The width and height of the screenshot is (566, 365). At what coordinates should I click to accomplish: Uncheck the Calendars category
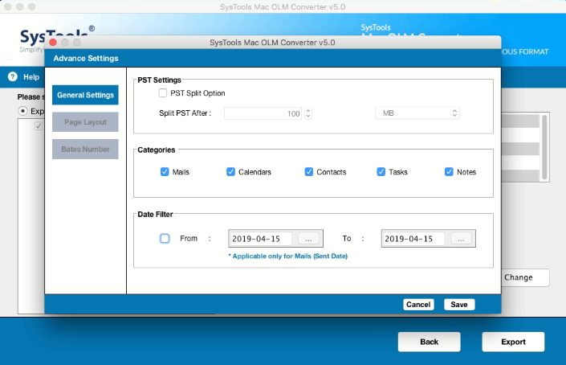pyautogui.click(x=230, y=172)
